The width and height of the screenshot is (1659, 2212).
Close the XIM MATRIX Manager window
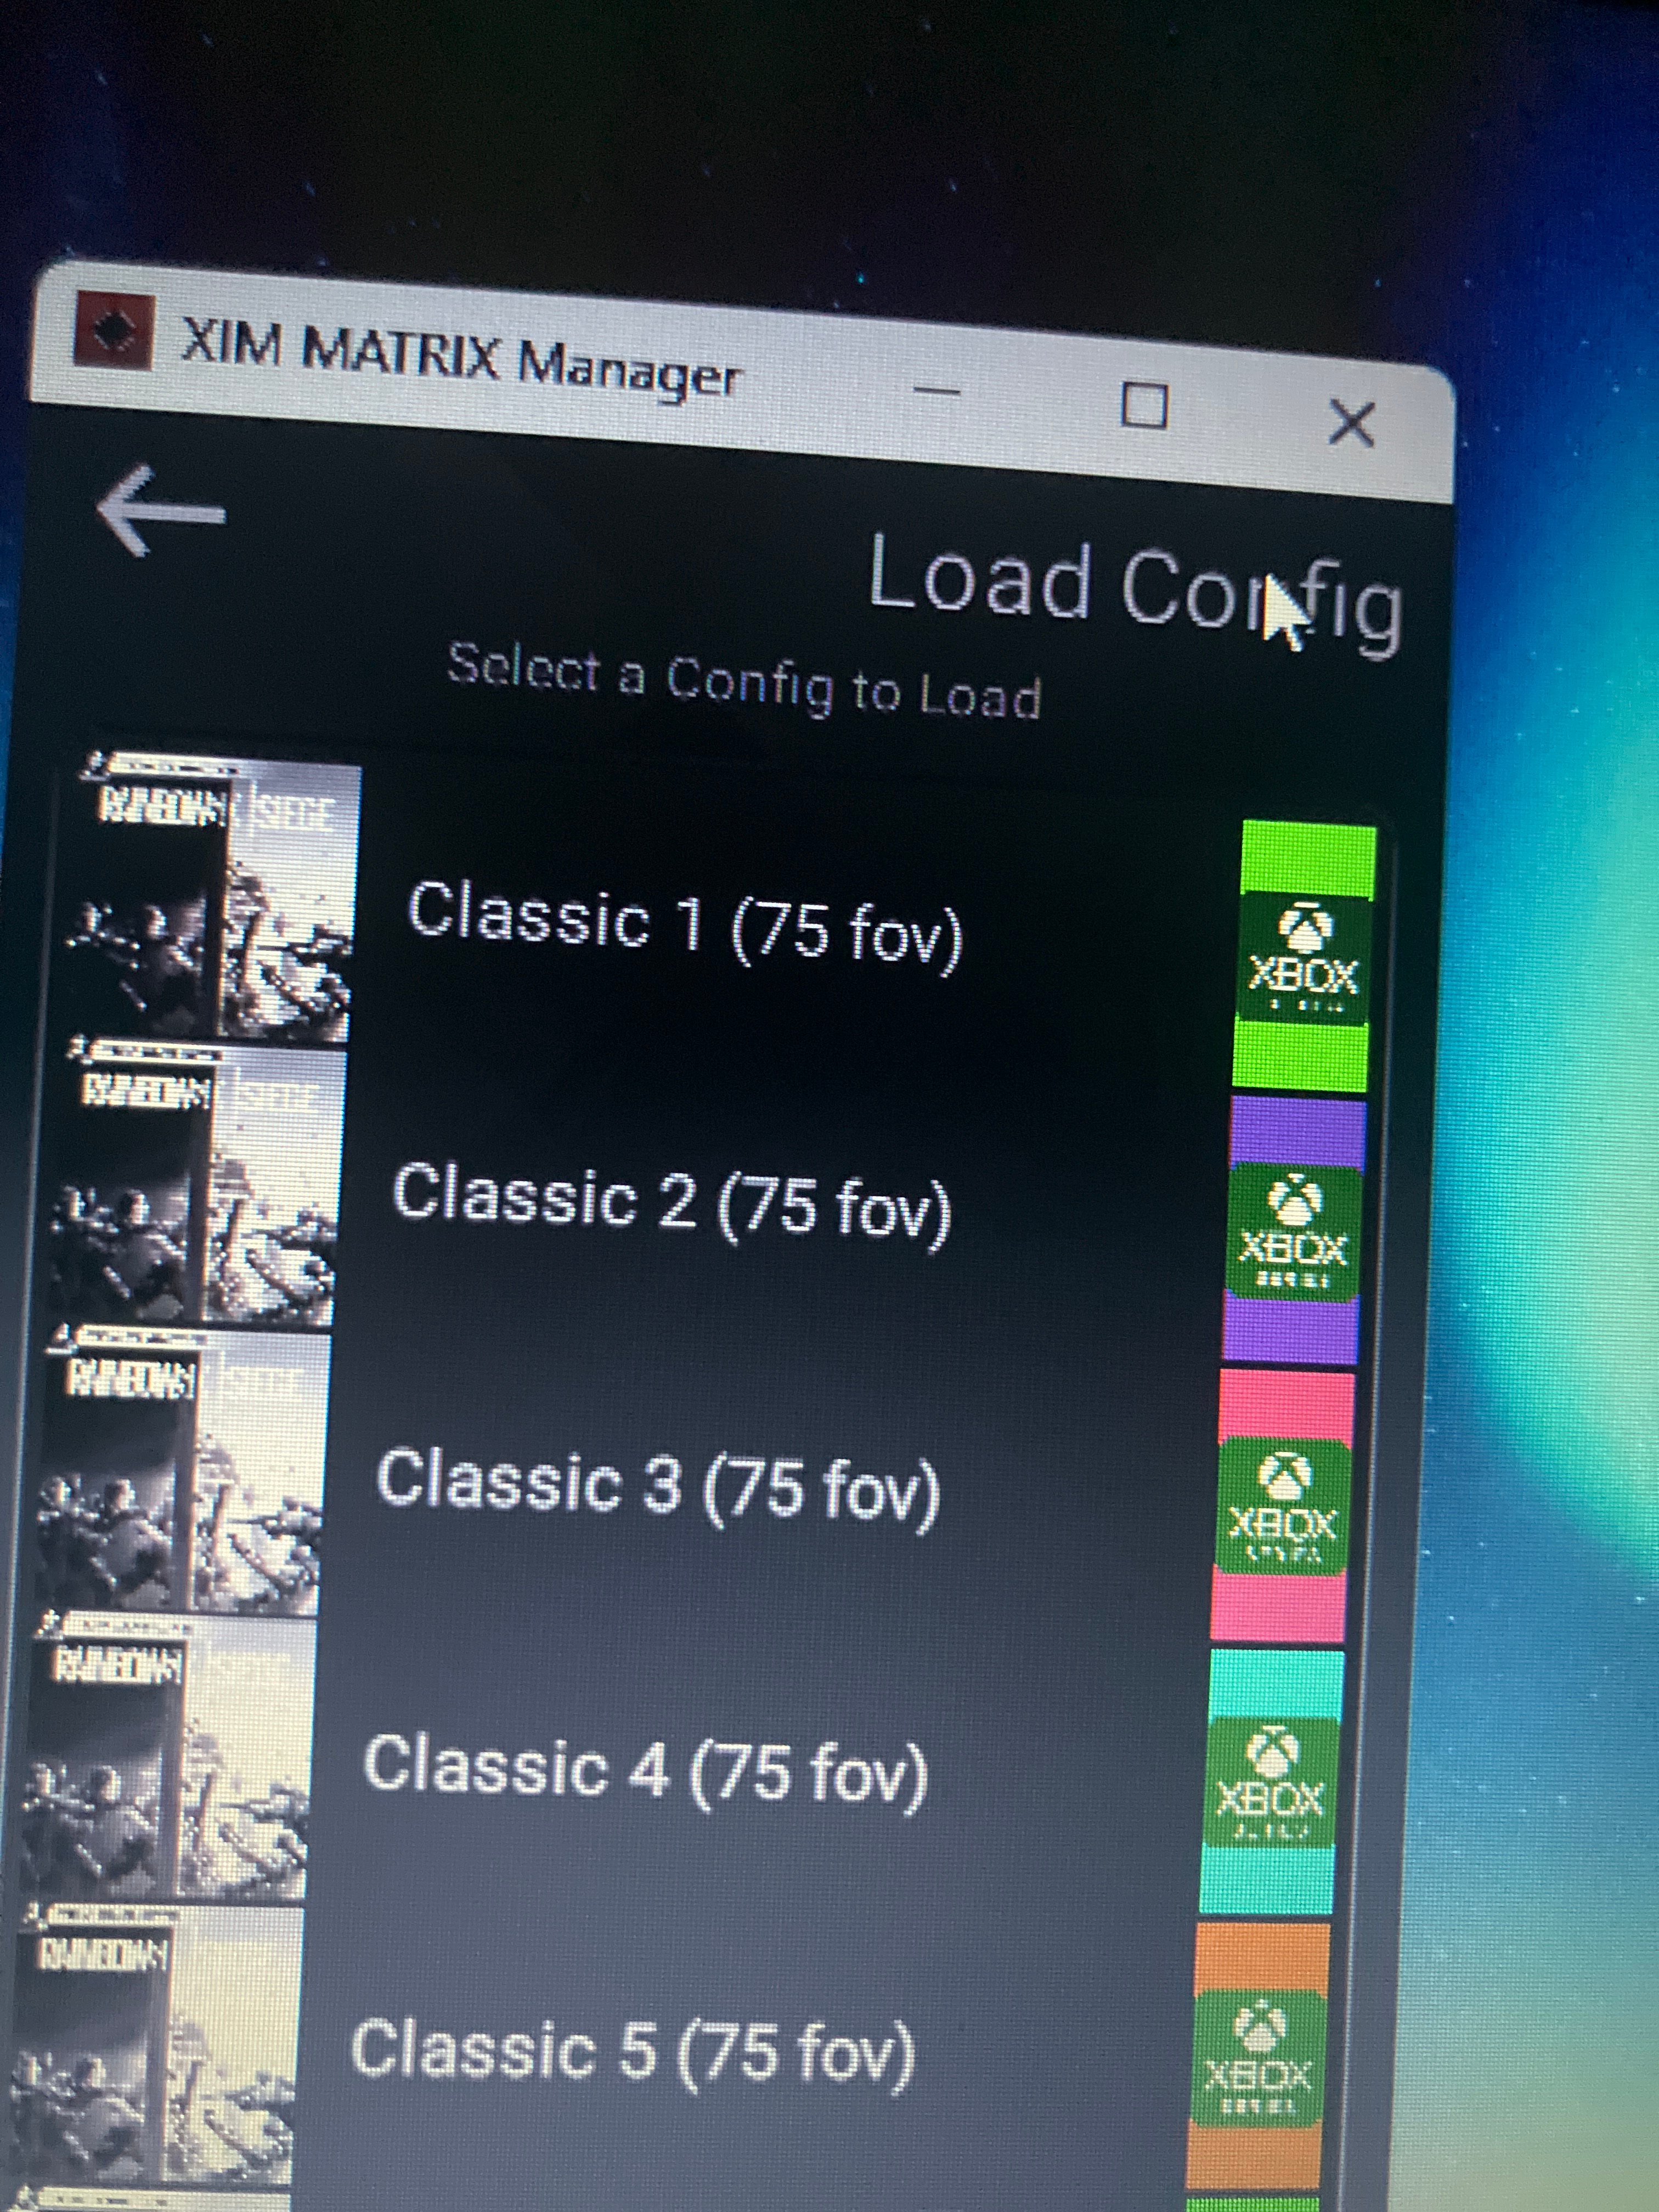(1352, 423)
